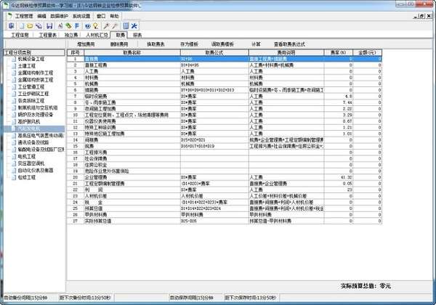
Task: Switch to the 工程信息 tab
Action: (20, 35)
